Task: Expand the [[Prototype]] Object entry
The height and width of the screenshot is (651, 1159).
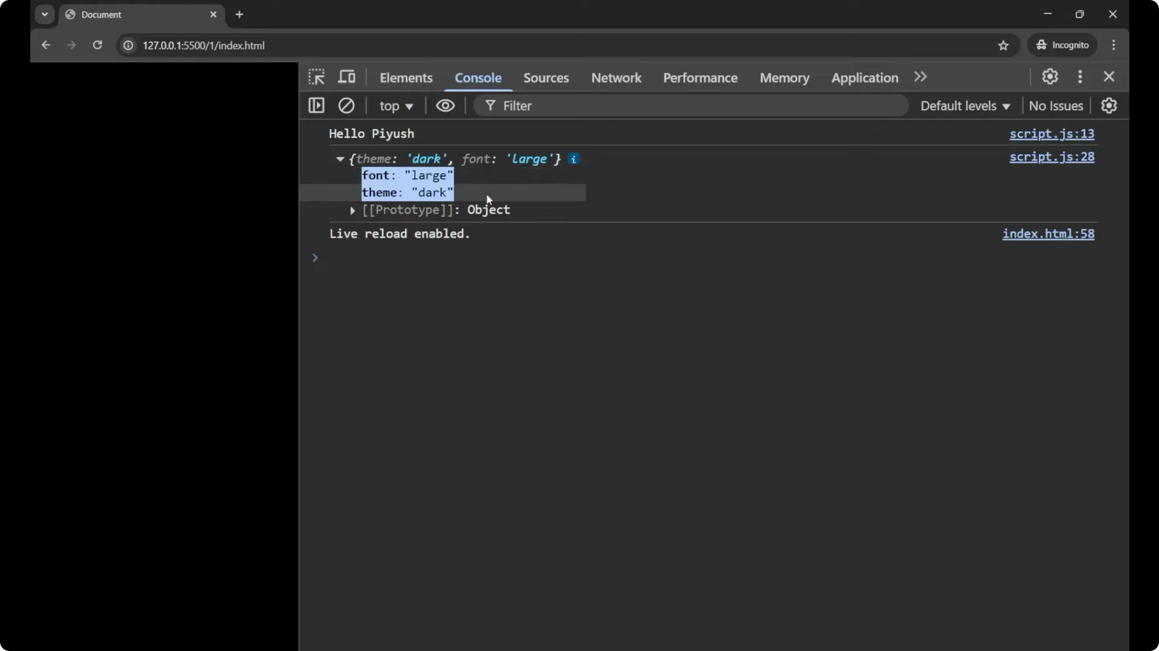Action: coord(352,211)
